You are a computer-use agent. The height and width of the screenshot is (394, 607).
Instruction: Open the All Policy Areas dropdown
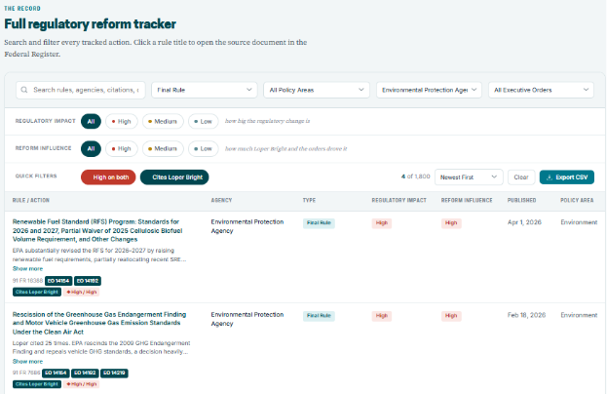[317, 90]
